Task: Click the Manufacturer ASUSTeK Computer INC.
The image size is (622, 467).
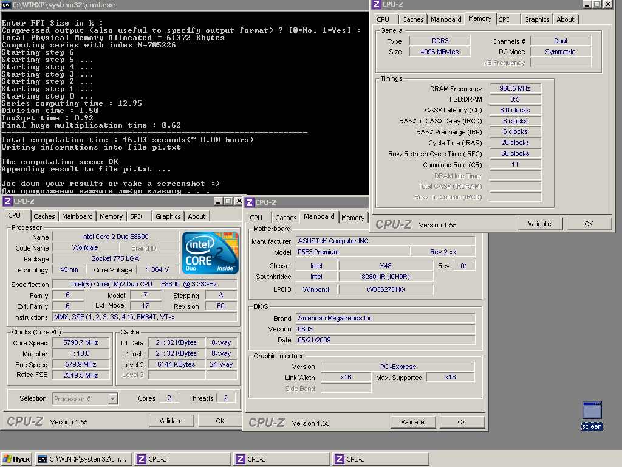Action: [386, 241]
